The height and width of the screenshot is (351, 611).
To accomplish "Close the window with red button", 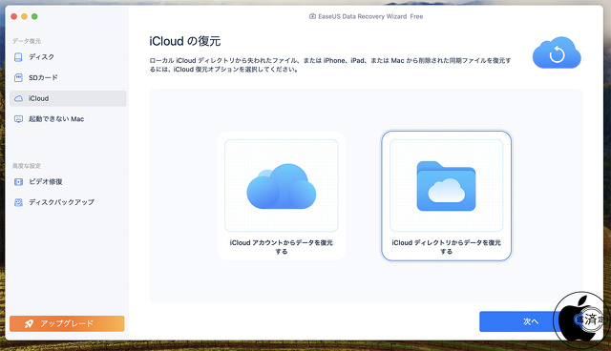I will click(14, 16).
